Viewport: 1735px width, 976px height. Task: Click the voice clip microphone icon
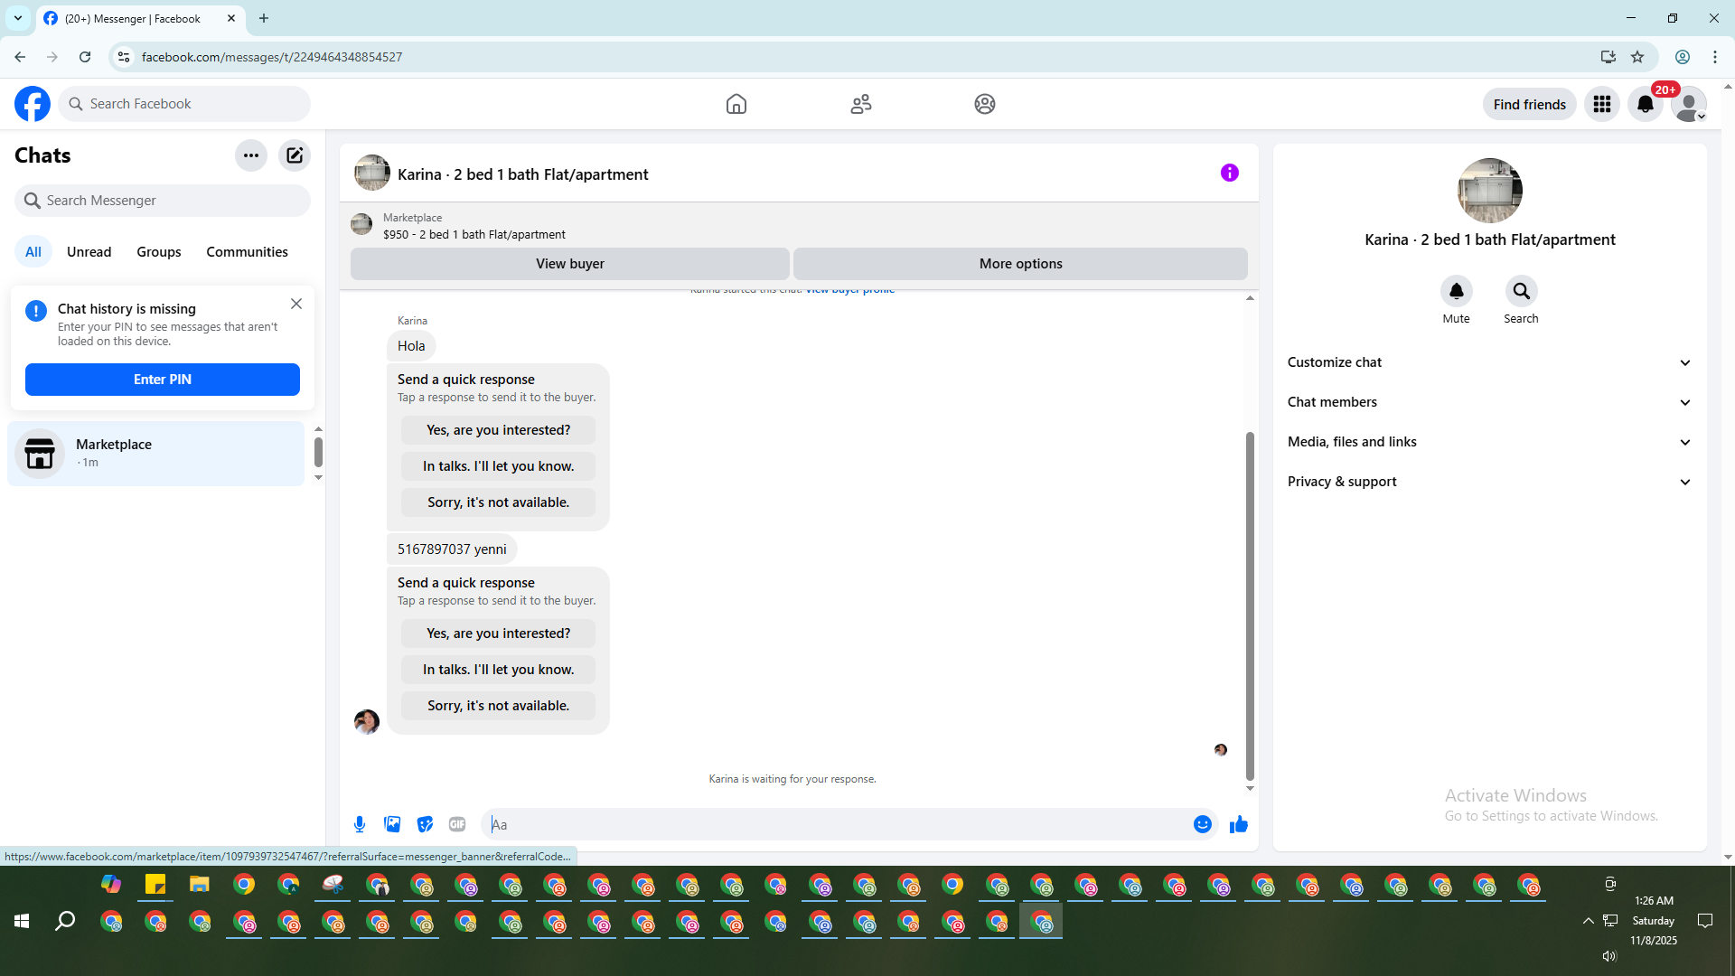pyautogui.click(x=360, y=824)
